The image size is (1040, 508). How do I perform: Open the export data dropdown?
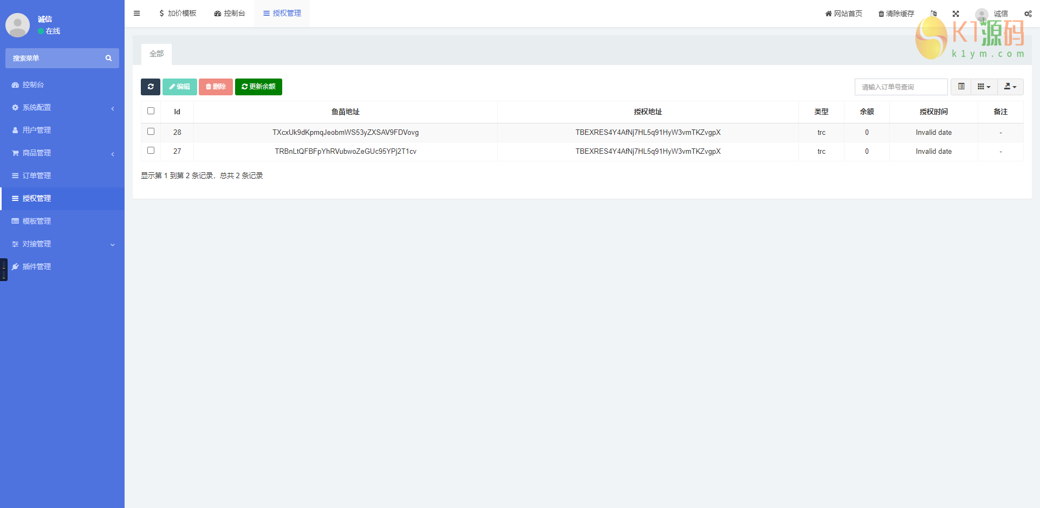pos(1010,87)
